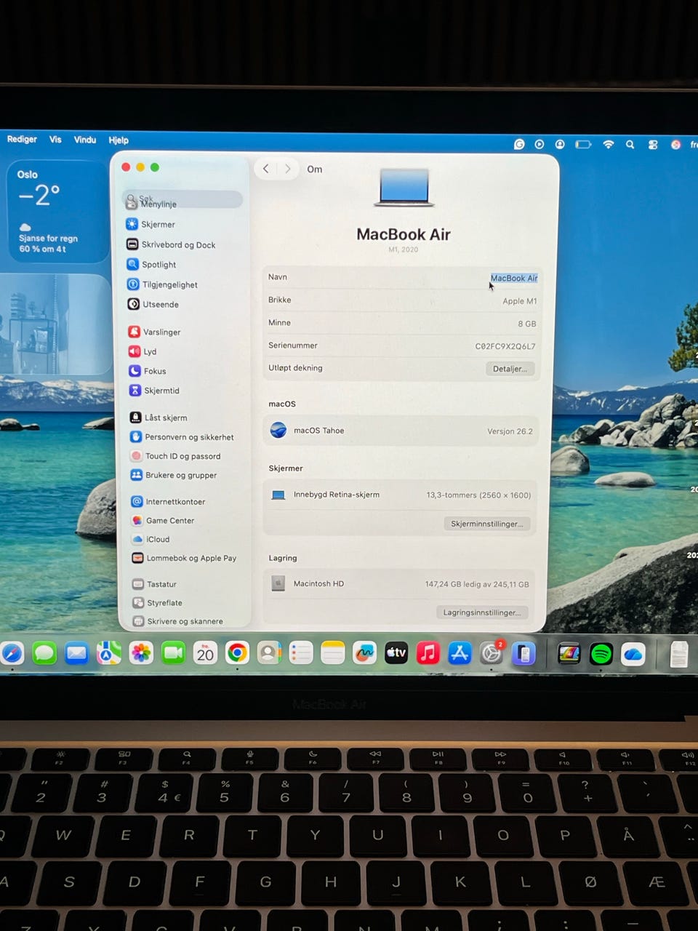This screenshot has height=931, width=698.
Task: Open Personvern og sikkerhet
Action: point(182,437)
